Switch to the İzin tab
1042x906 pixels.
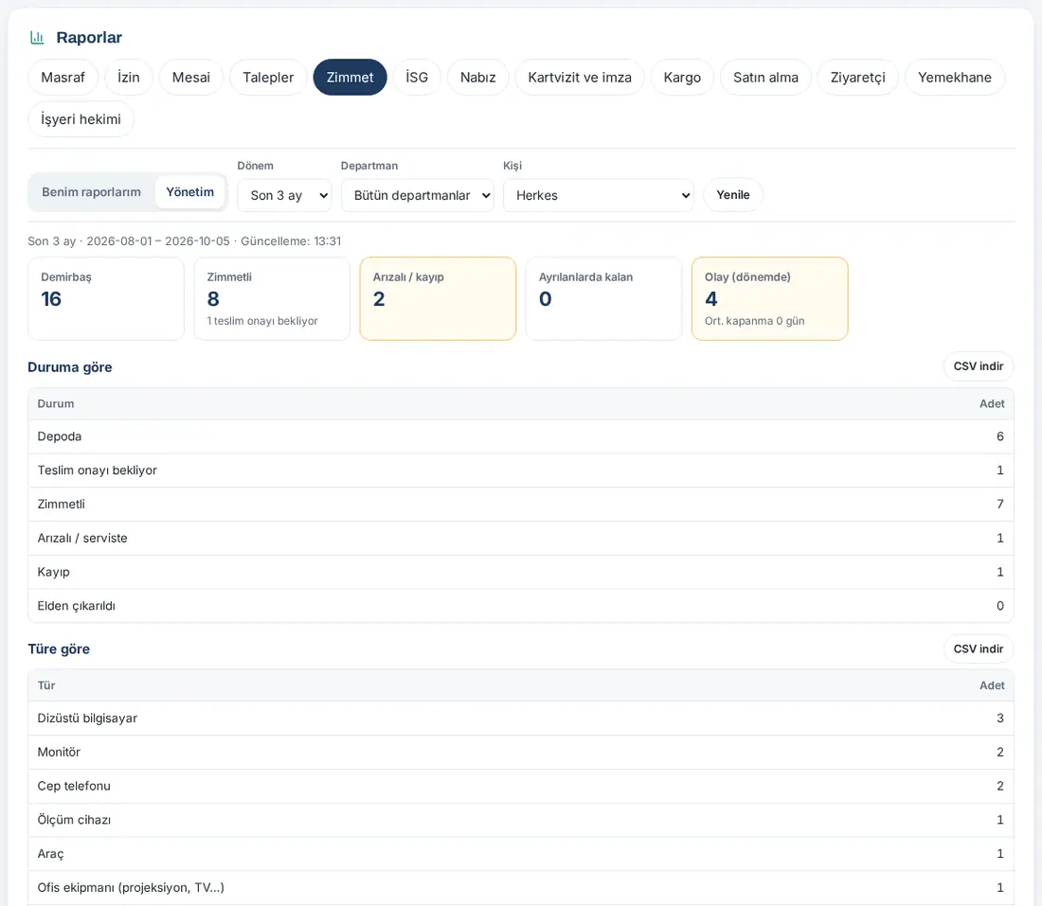coord(128,77)
